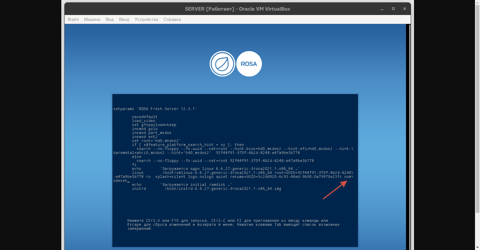Open the Вид menu
The image size is (480, 250).
[110, 19]
